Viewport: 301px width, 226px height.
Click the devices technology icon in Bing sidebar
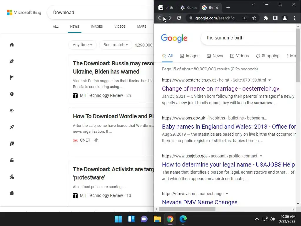[12, 144]
